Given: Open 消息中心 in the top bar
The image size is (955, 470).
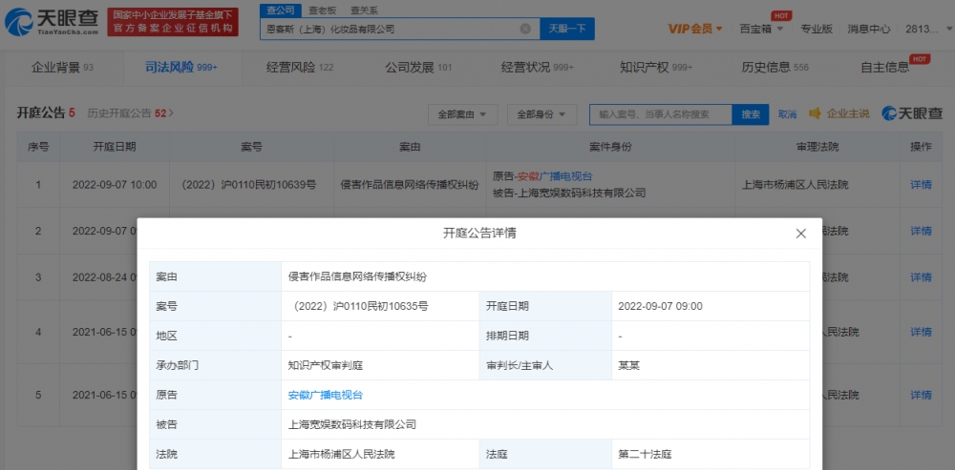Looking at the screenshot, I should pos(868,29).
